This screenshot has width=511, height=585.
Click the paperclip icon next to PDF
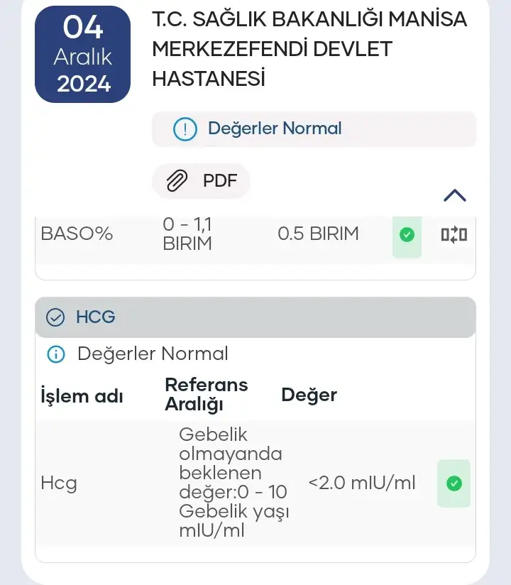(176, 181)
